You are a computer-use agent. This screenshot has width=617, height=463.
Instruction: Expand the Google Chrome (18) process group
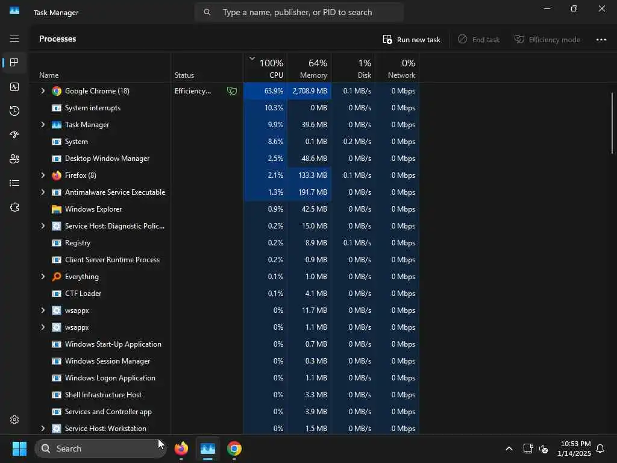(43, 91)
